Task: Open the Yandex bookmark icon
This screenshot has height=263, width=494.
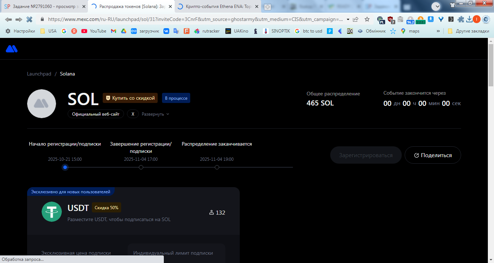Action: click(74, 31)
